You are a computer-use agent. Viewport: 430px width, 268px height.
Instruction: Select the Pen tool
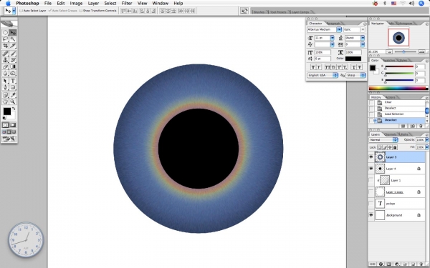coord(5,87)
